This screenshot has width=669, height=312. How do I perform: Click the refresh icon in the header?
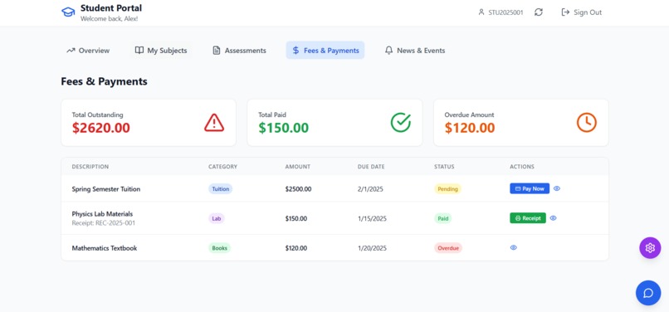tap(539, 12)
